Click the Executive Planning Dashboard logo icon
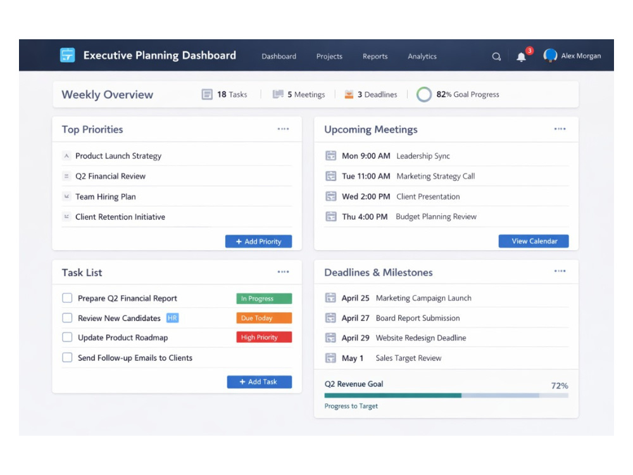The image size is (633, 475). point(68,55)
